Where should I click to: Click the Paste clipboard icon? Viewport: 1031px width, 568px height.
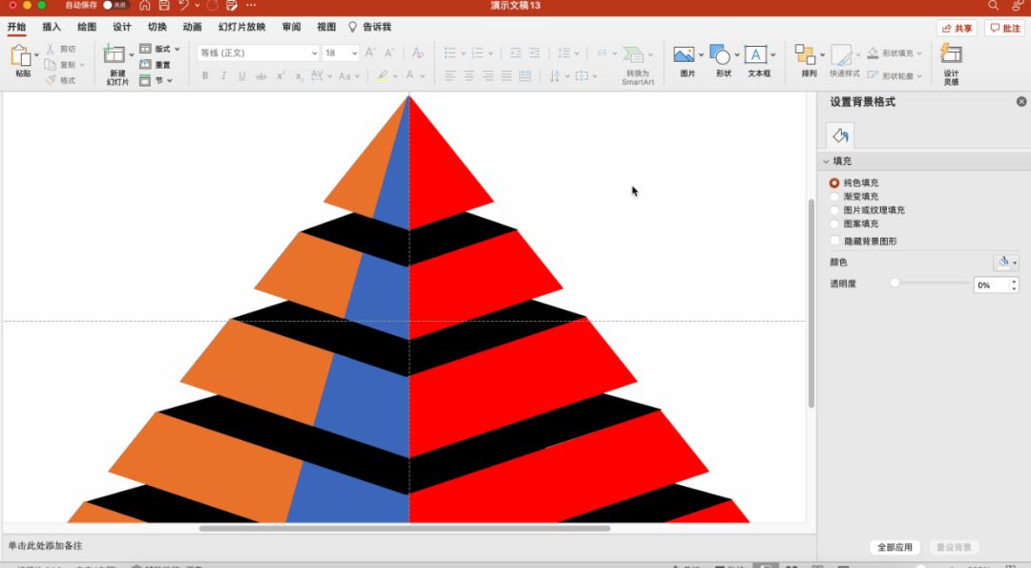(x=20, y=55)
